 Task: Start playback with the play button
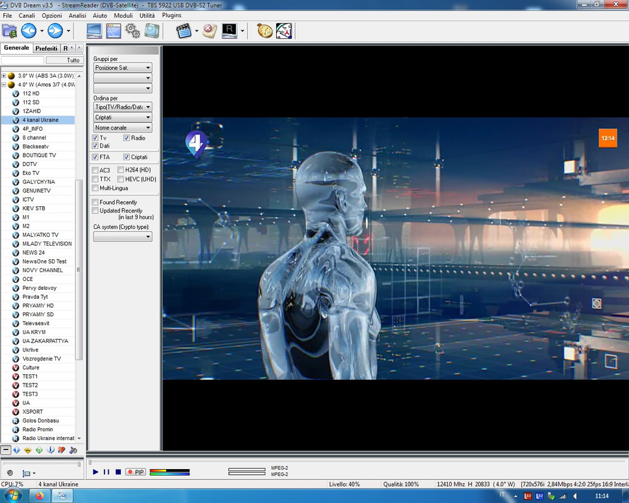pos(96,472)
